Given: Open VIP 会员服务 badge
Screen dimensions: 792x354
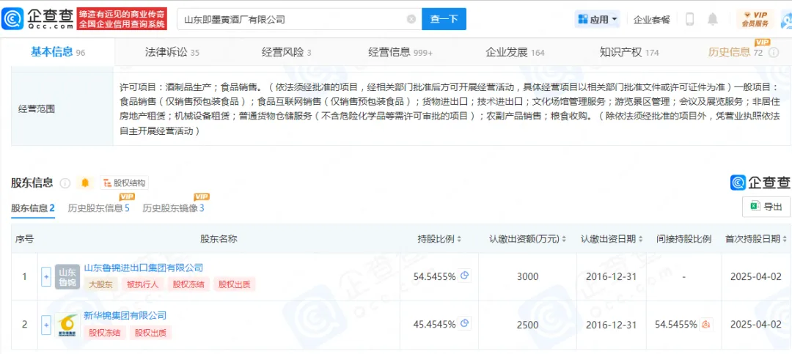Looking at the screenshot, I should [x=755, y=19].
